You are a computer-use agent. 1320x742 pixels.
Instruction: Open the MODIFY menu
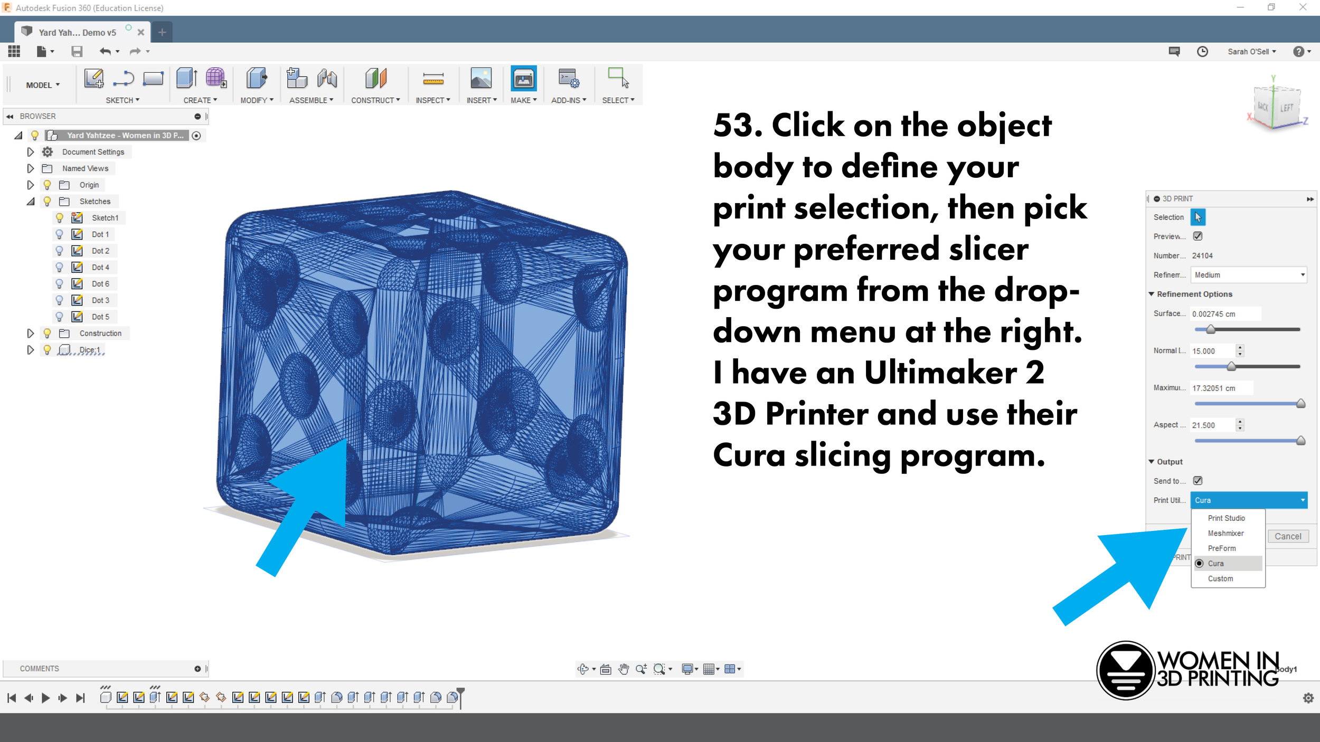tap(257, 100)
